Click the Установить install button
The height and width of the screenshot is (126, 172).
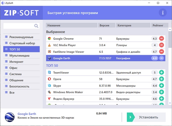(x=146, y=117)
